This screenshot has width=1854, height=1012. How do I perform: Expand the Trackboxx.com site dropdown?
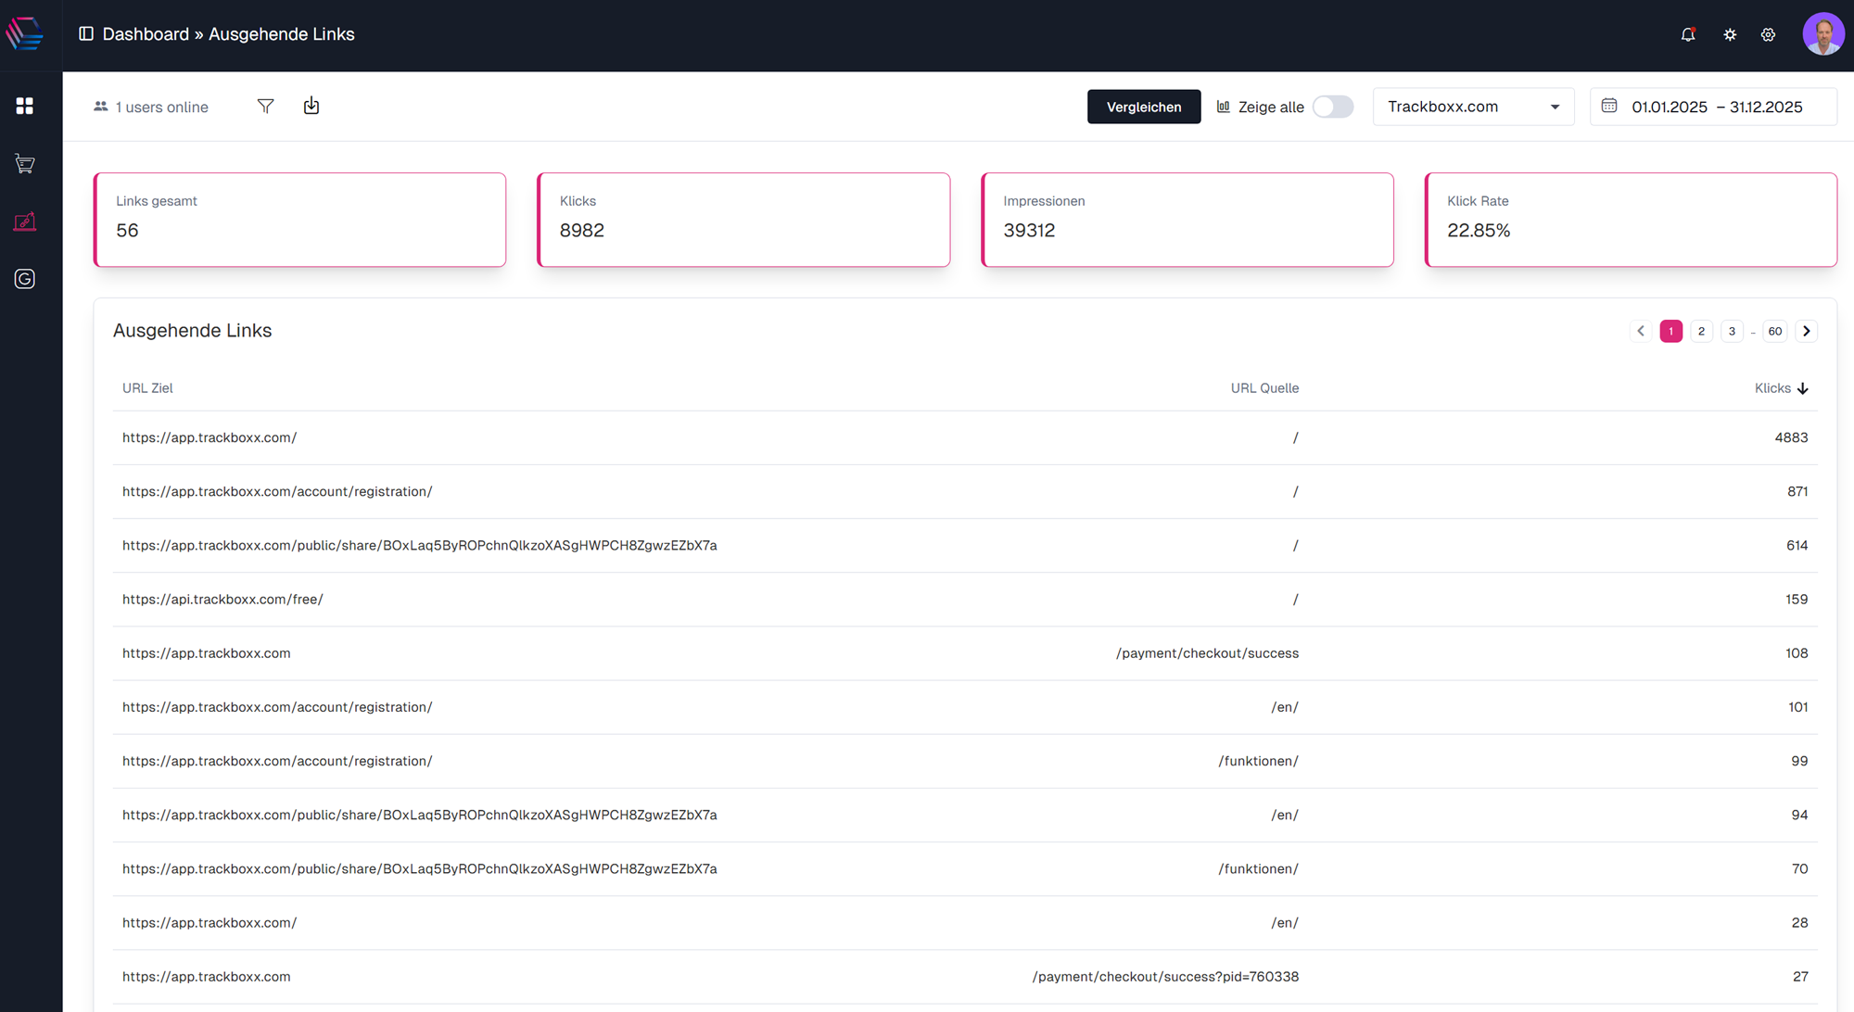tap(1473, 107)
